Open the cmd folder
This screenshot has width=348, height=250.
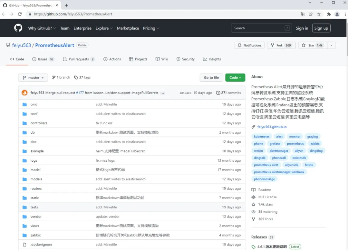(34, 104)
